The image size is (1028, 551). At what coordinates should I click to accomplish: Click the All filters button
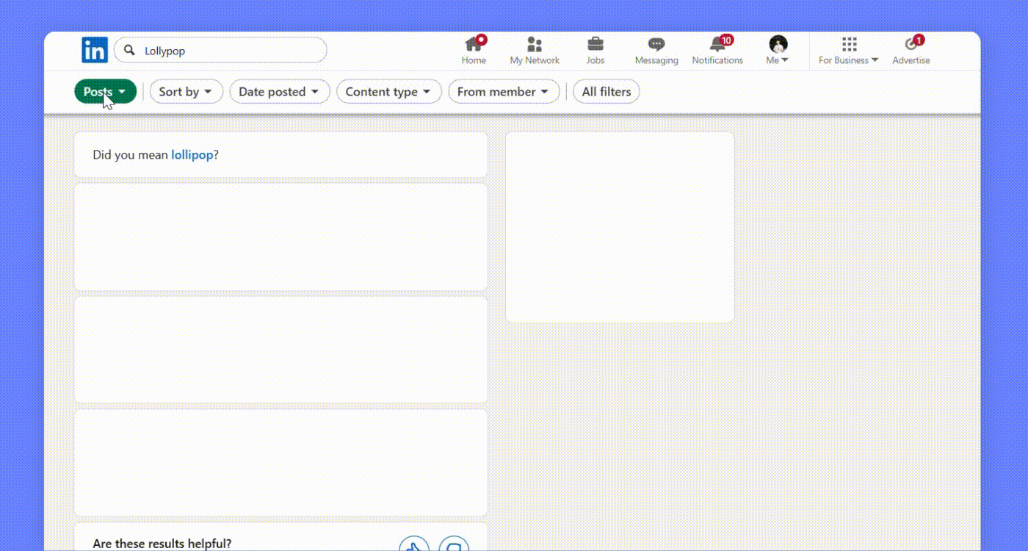(606, 92)
